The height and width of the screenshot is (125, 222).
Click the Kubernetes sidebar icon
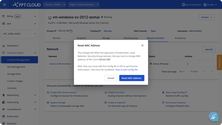[4, 116]
